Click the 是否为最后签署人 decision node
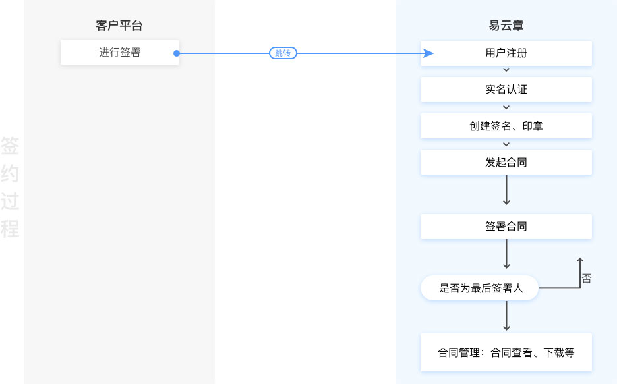This screenshot has height=384, width=617. pyautogui.click(x=481, y=288)
